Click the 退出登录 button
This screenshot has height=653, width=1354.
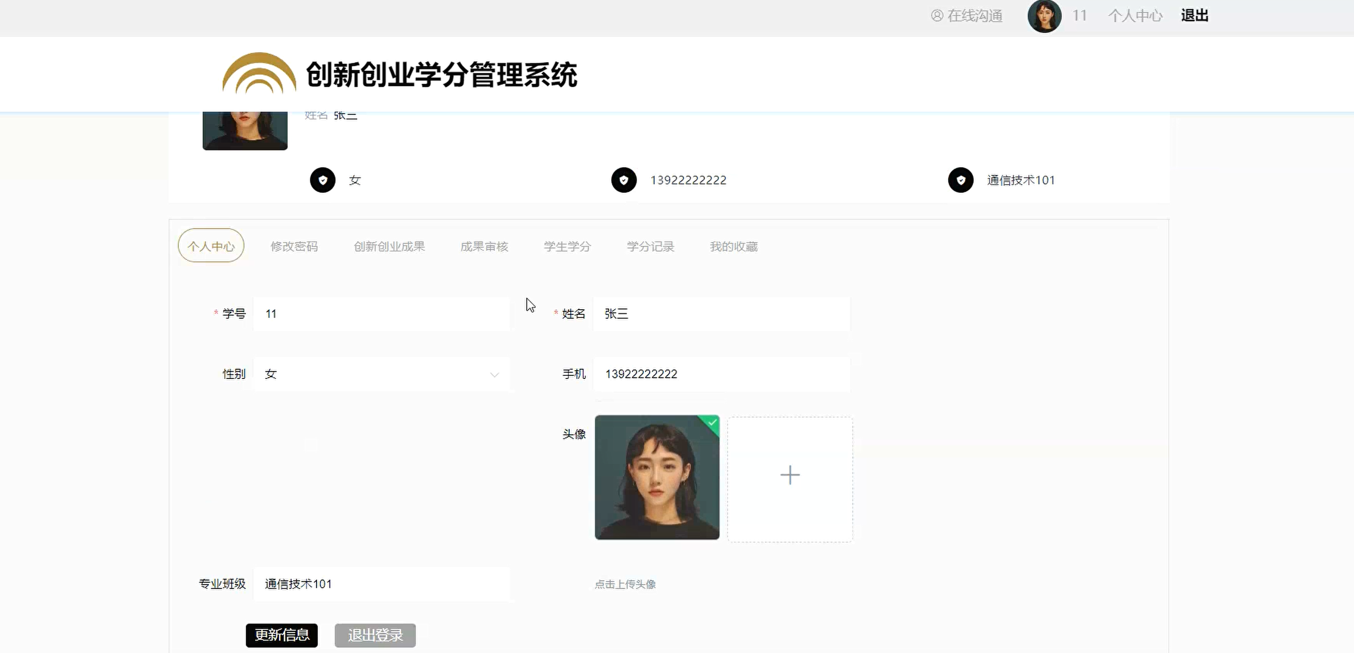coord(375,635)
